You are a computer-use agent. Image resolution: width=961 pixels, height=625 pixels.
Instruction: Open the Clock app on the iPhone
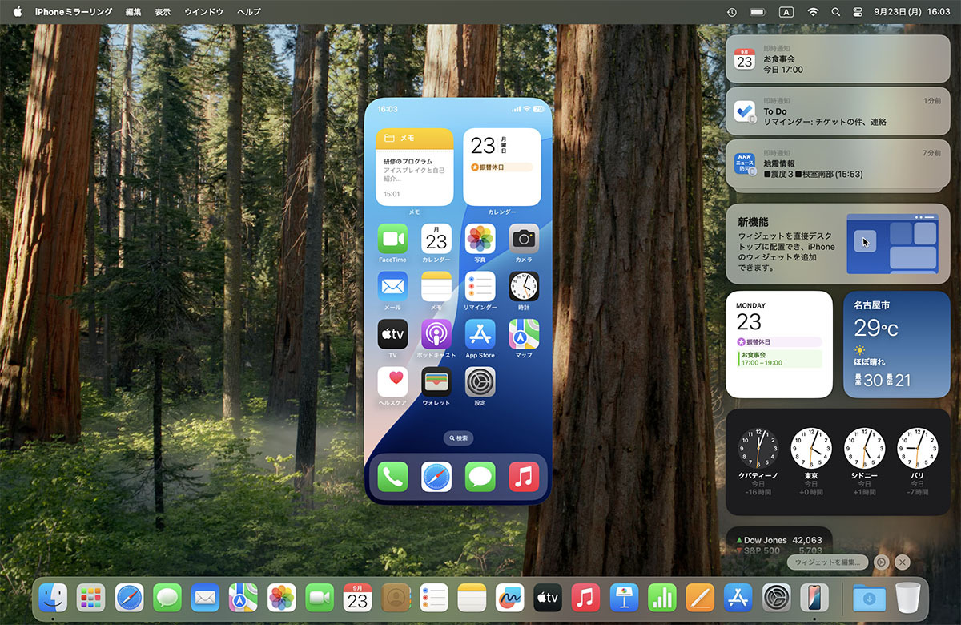524,286
